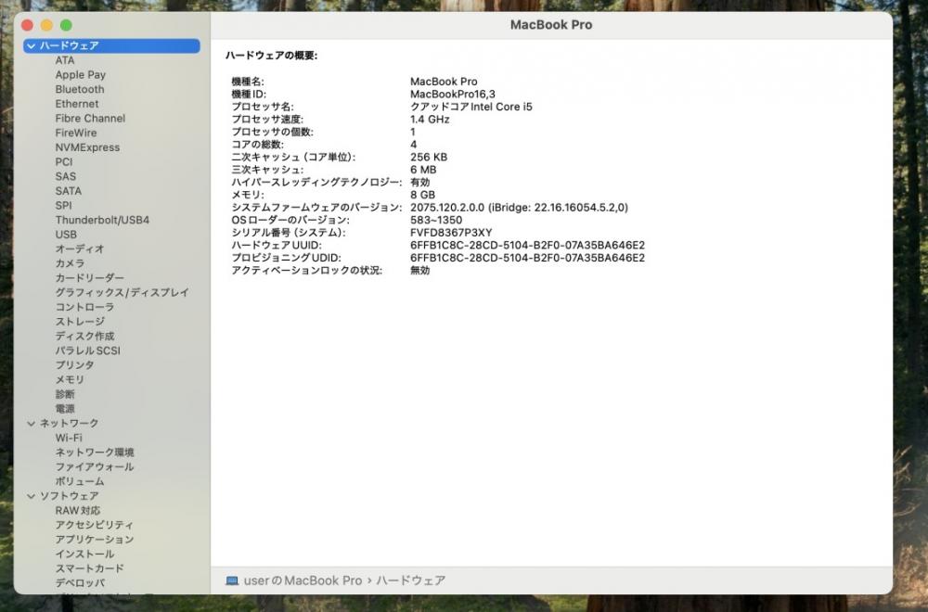This screenshot has width=928, height=612.
Task: Select USB in the sidebar
Action: tap(66, 235)
